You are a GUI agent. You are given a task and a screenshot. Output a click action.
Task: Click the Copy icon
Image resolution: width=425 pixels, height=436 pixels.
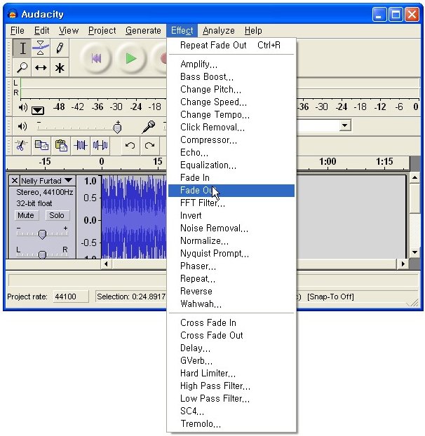click(x=41, y=145)
